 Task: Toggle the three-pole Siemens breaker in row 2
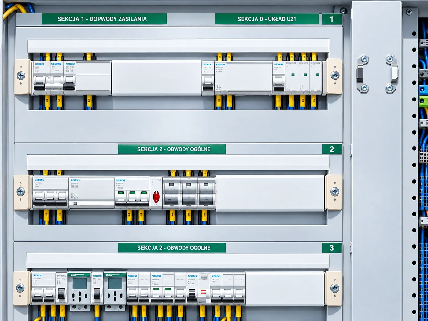click(x=50, y=199)
